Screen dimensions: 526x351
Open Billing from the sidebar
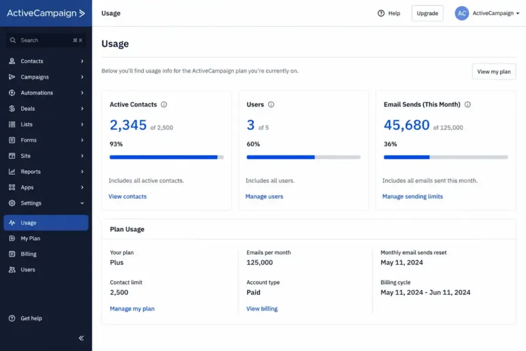[46, 254]
